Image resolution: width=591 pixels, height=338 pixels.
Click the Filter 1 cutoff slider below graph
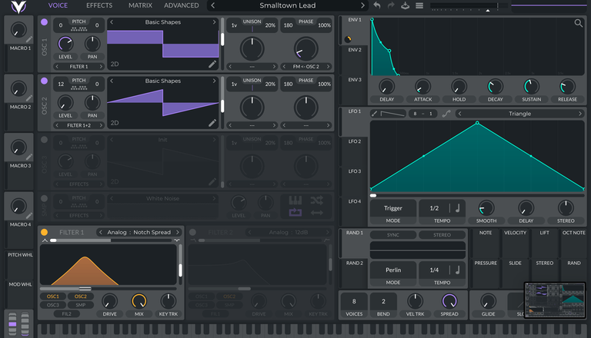[x=109, y=289]
